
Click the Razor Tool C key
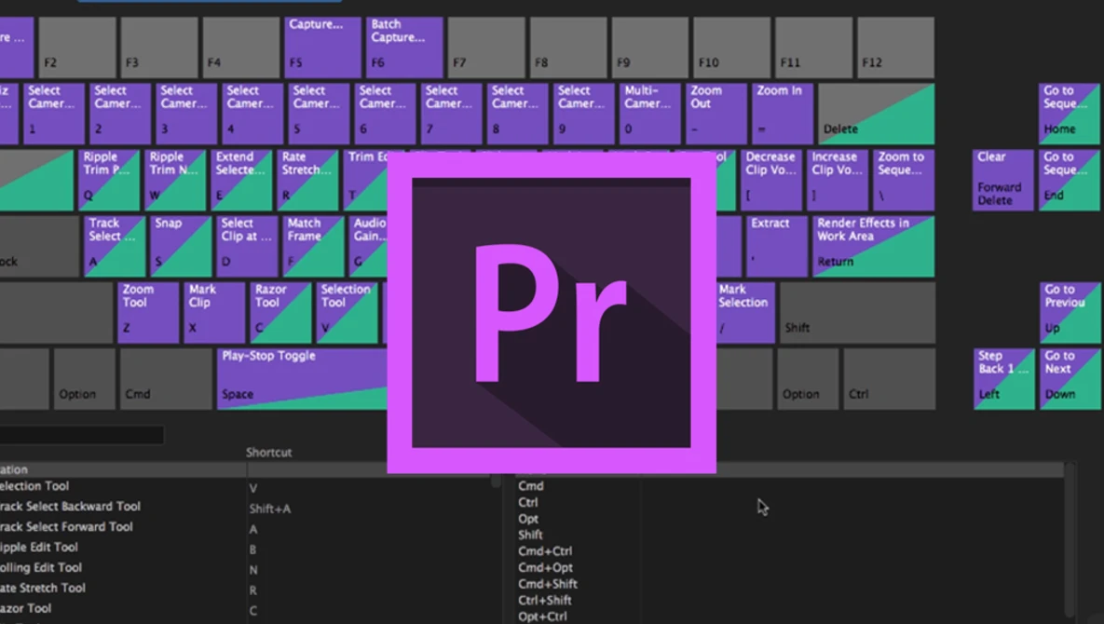[x=280, y=312]
